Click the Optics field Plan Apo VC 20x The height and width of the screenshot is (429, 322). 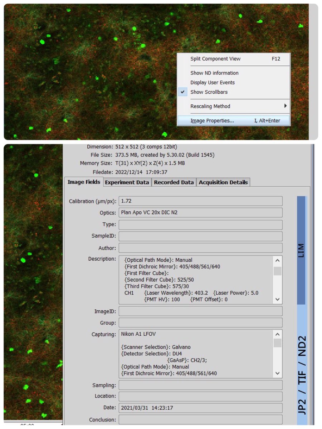[x=200, y=213]
